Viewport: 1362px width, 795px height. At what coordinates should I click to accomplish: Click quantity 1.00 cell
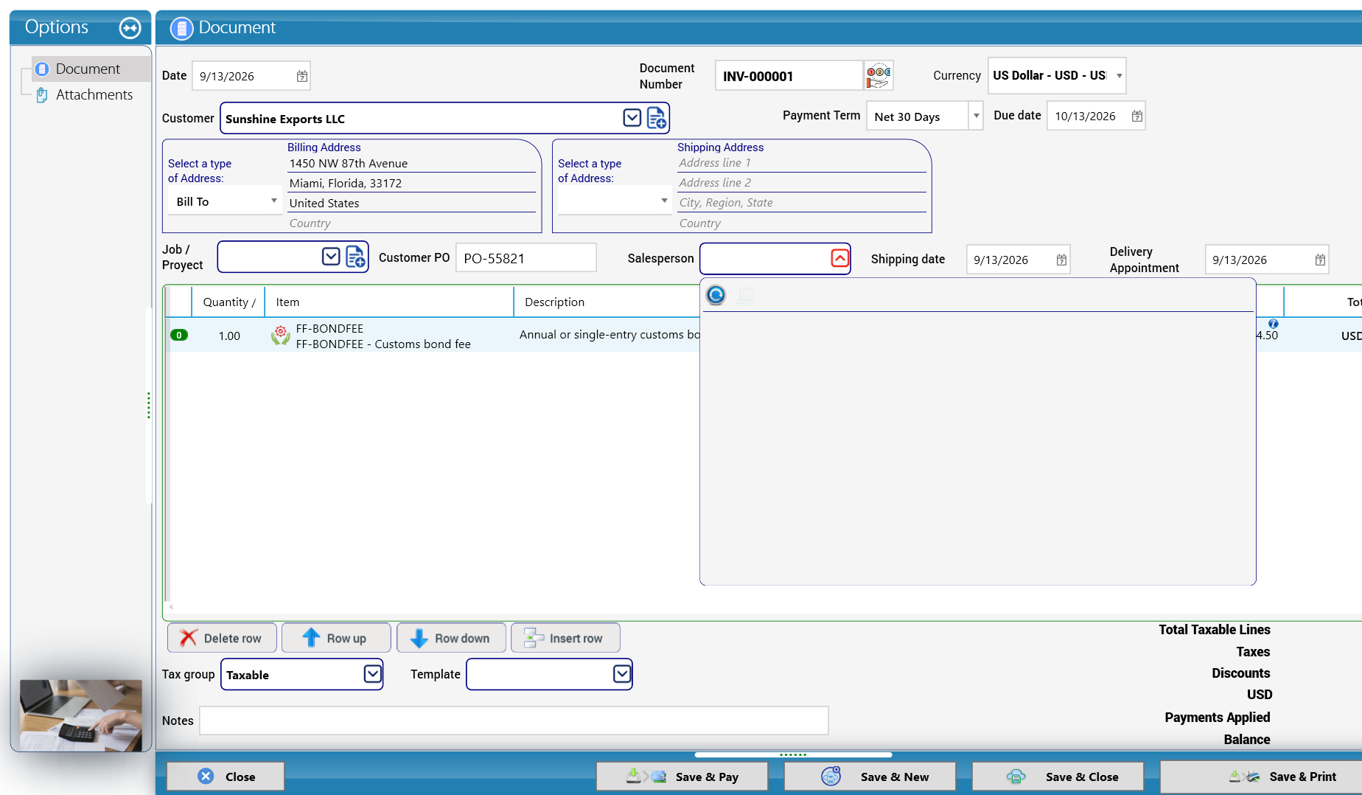click(228, 336)
